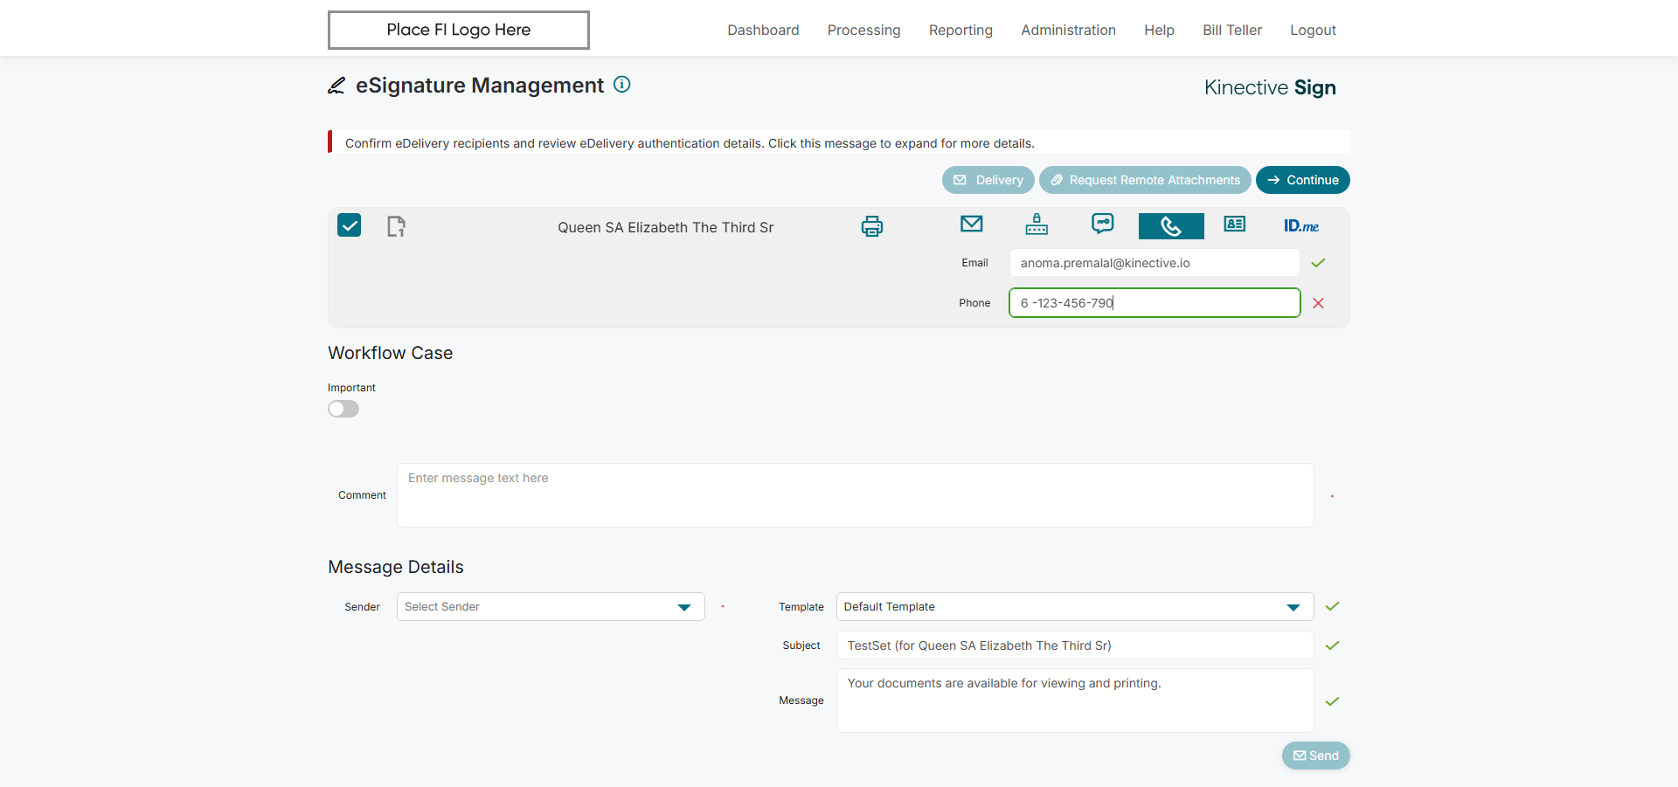The width and height of the screenshot is (1678, 787).
Task: Open the Select Sender dropdown
Action: click(551, 607)
